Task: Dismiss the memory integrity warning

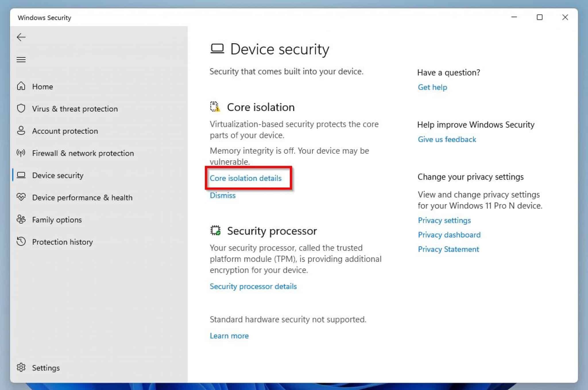Action: tap(222, 195)
